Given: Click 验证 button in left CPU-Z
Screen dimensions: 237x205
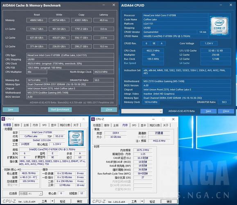Looking at the screenshot, I should 63,201.
